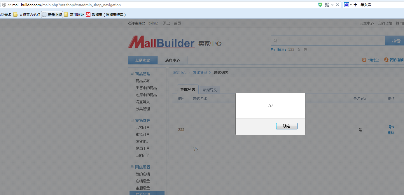Click the /1/ alert message text
This screenshot has width=404, height=195.
(x=270, y=106)
